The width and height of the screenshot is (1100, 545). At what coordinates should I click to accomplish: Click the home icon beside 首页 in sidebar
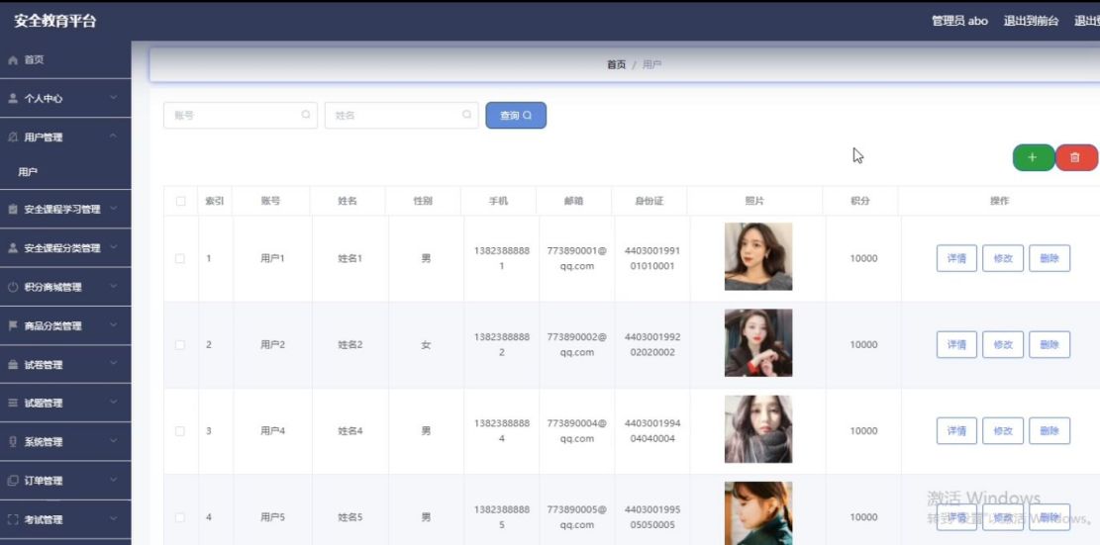[13, 60]
